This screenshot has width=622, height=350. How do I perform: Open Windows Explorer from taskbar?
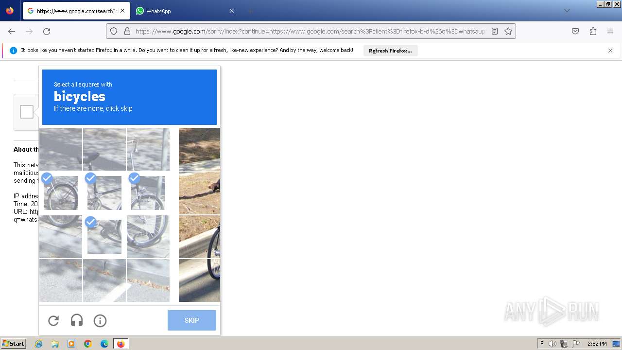[55, 344]
